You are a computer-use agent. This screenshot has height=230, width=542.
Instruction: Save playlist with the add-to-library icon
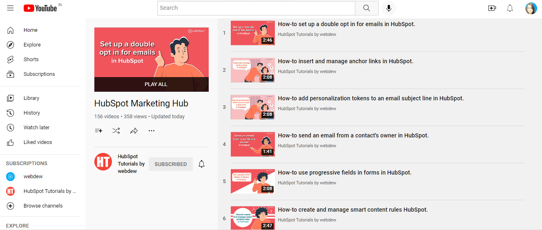[98, 131]
